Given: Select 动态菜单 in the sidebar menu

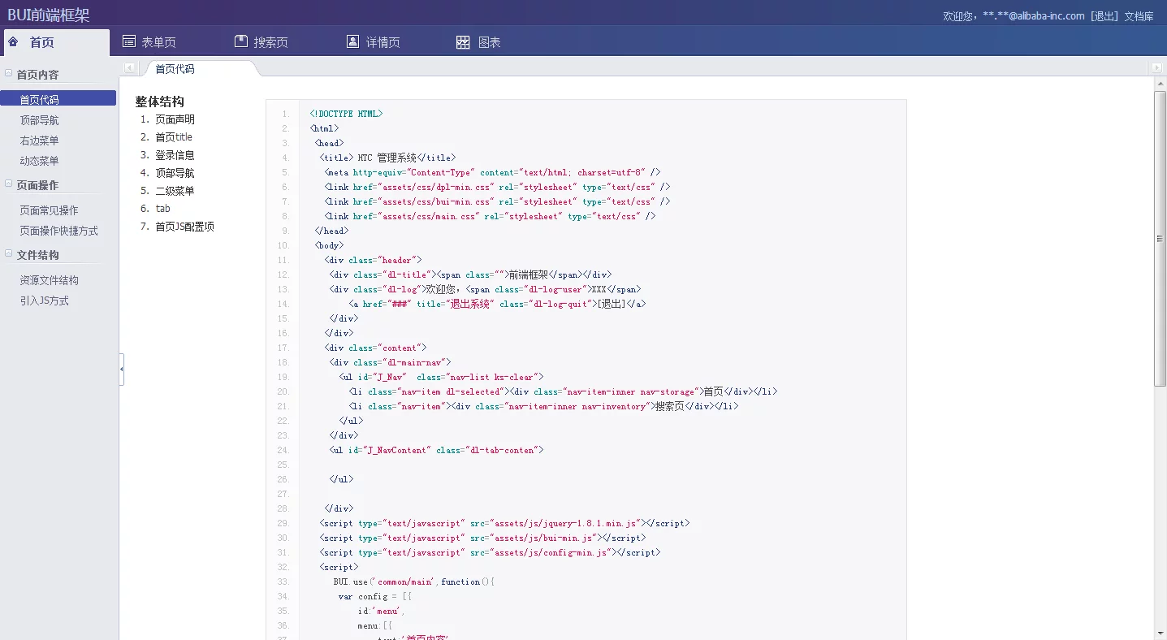Looking at the screenshot, I should point(39,161).
